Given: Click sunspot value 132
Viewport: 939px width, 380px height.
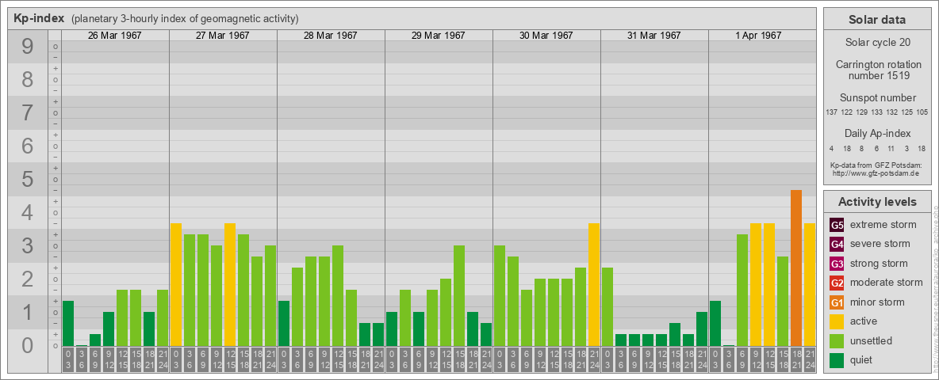Looking at the screenshot, I should click(x=893, y=112).
